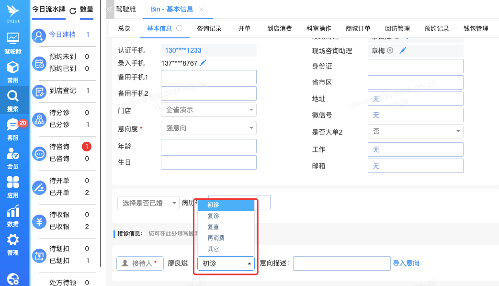This screenshot has width=499, height=286.
Task: Switch to the 回访管理 tab
Action: click(x=397, y=29)
